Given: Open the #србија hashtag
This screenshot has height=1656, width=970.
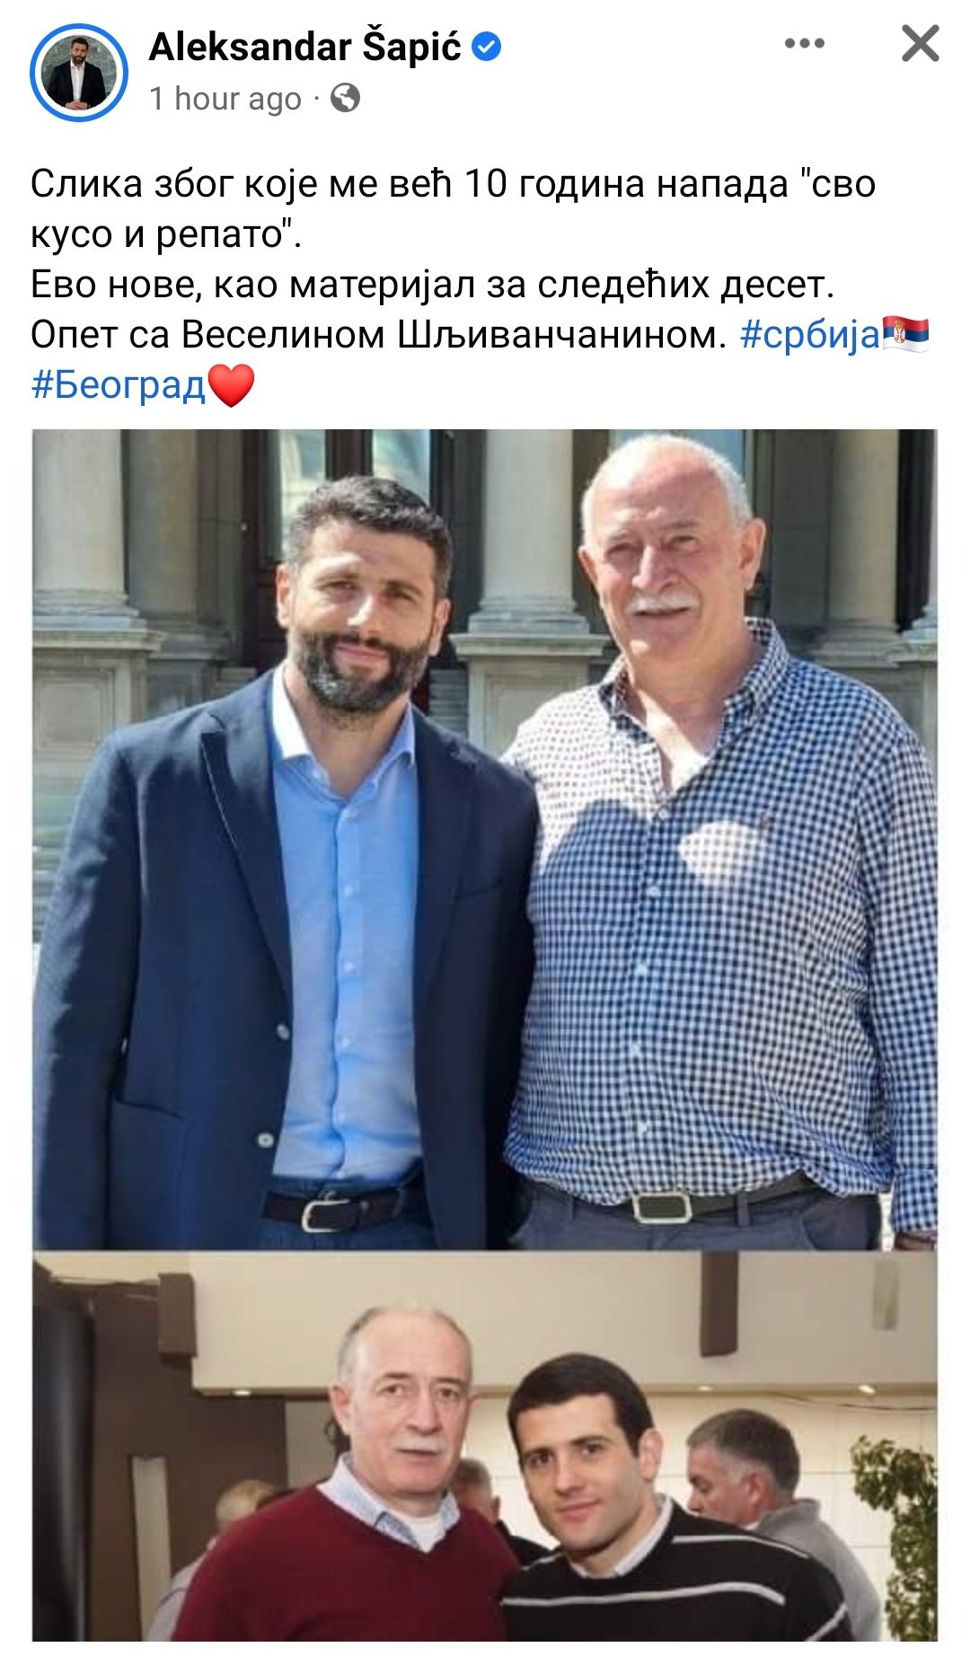Looking at the screenshot, I should 810,335.
